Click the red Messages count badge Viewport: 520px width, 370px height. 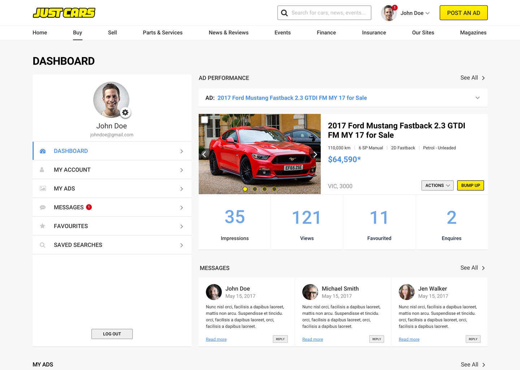click(89, 207)
